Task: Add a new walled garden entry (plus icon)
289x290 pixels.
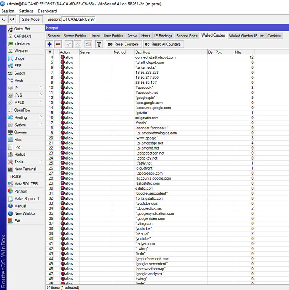Action: click(50, 44)
